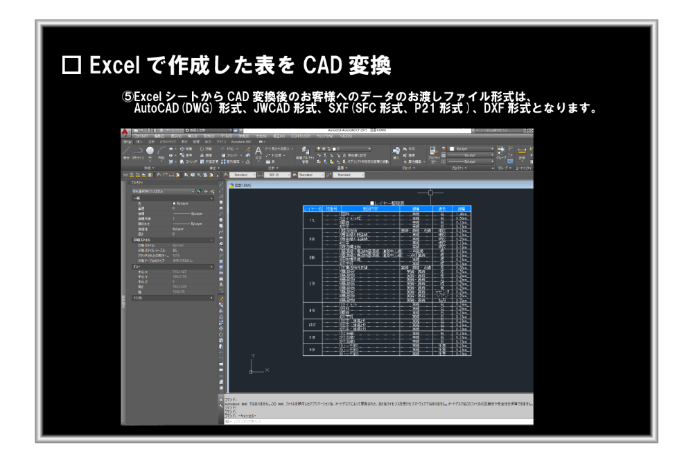This screenshot has height=462, width=693.
Task: Open the text style Standard dropdown in toolbar
Action: coord(243,175)
